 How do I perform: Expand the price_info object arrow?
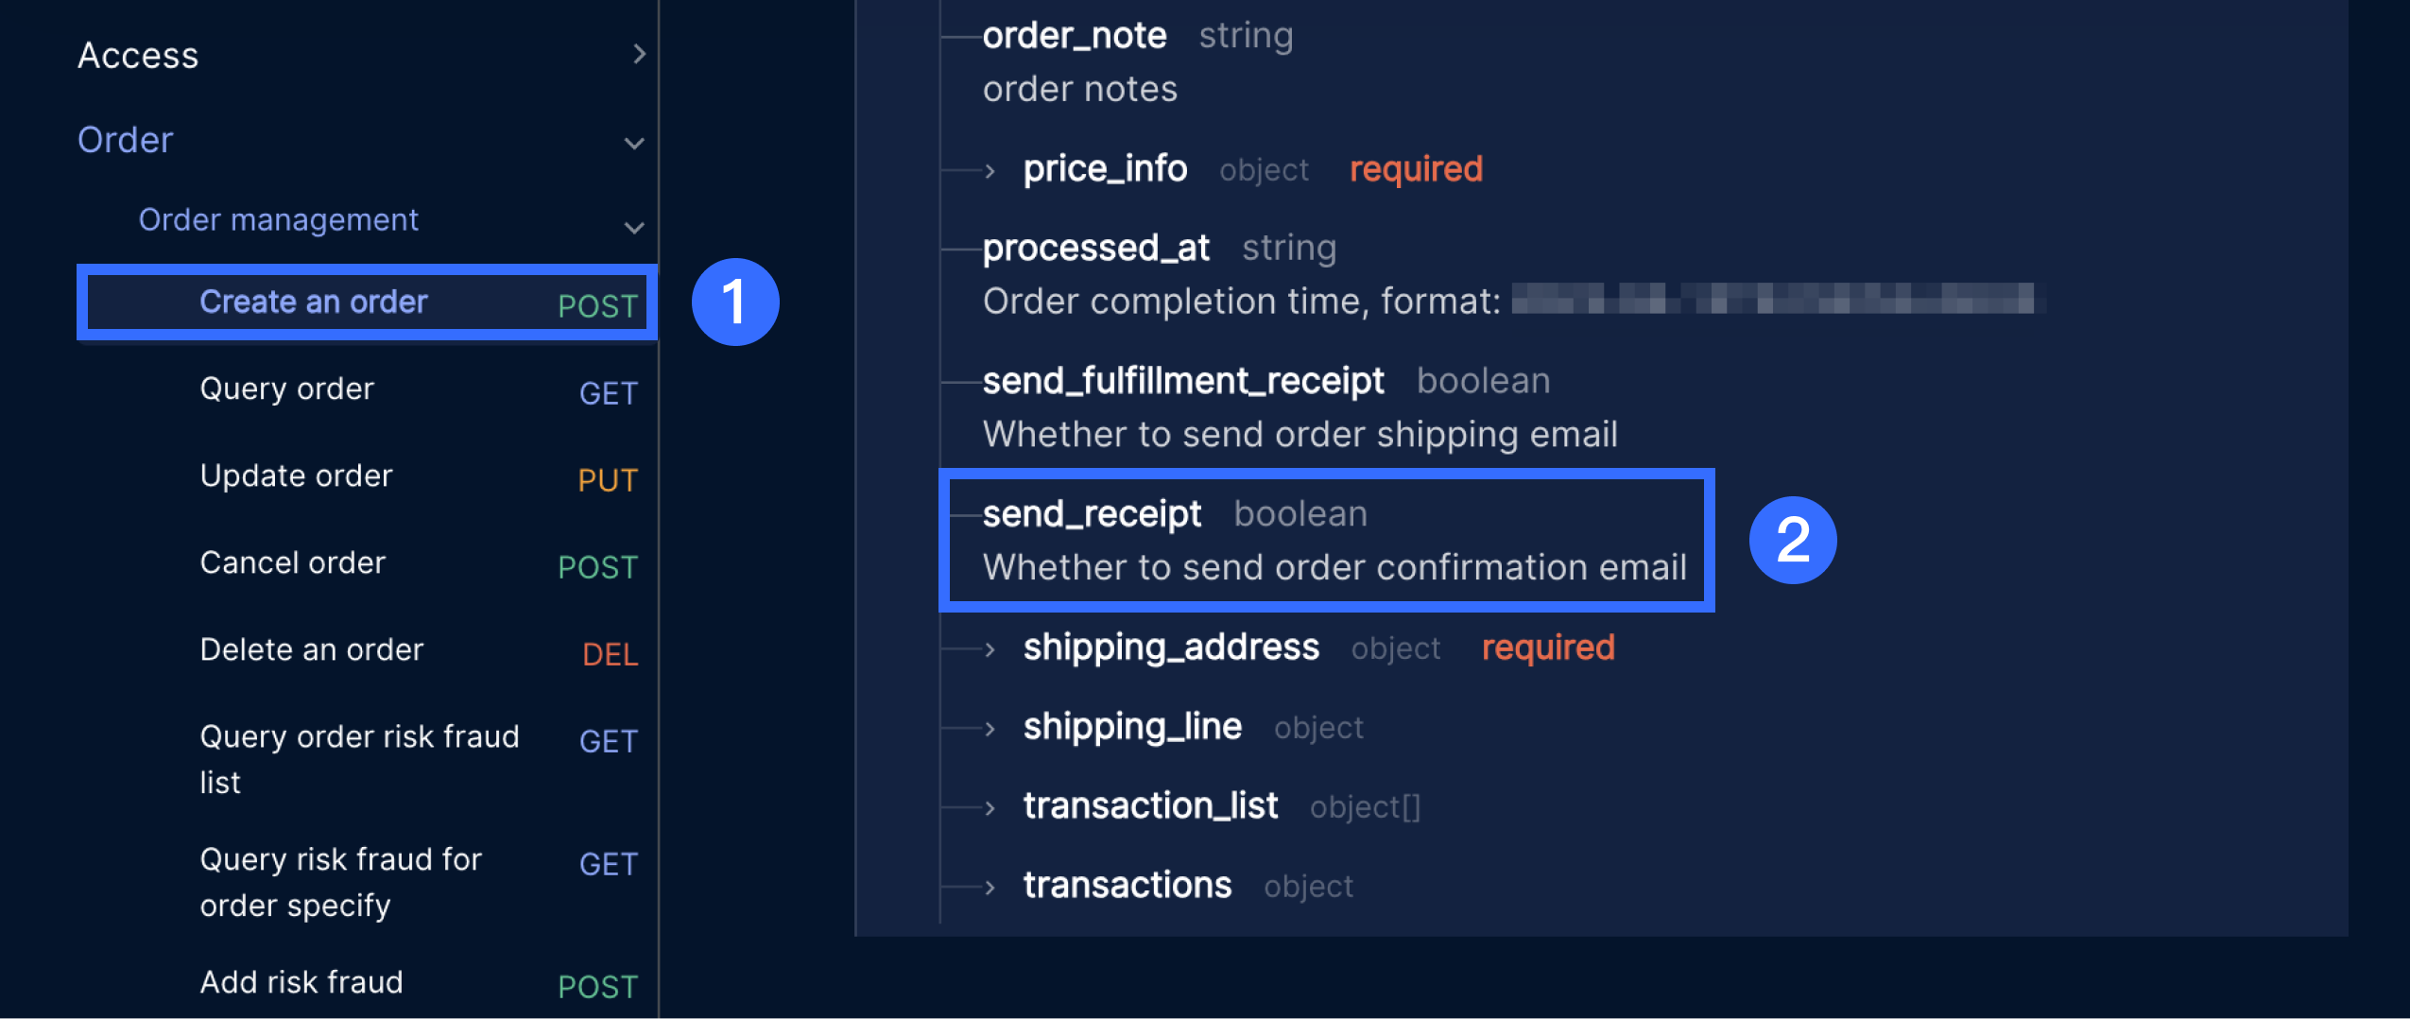pyautogui.click(x=990, y=171)
